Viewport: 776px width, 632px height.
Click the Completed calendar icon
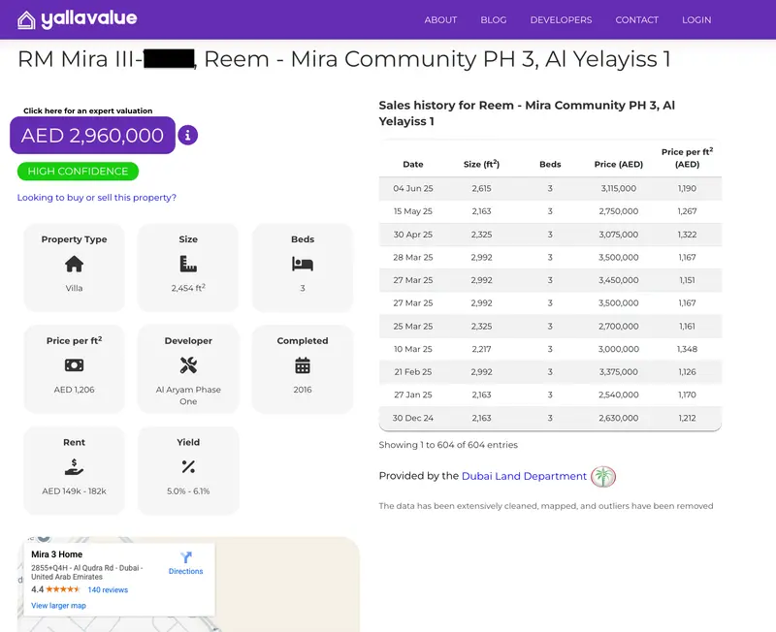point(303,365)
